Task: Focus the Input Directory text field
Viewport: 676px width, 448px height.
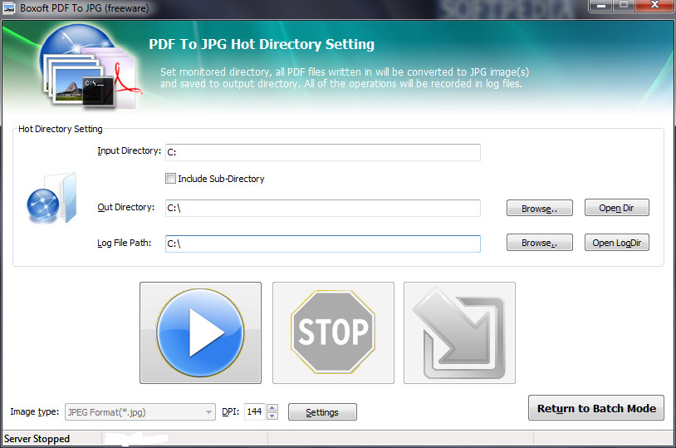Action: tap(323, 152)
